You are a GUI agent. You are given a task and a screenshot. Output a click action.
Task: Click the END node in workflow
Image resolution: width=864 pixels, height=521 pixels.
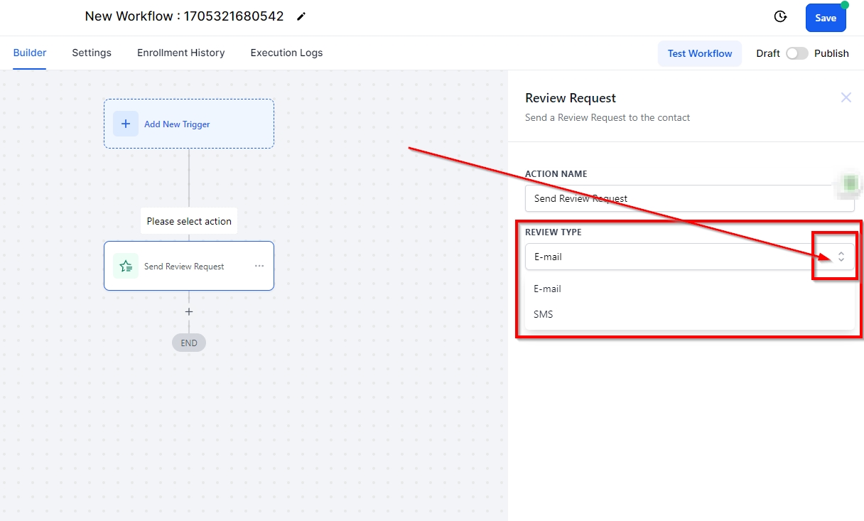click(189, 343)
